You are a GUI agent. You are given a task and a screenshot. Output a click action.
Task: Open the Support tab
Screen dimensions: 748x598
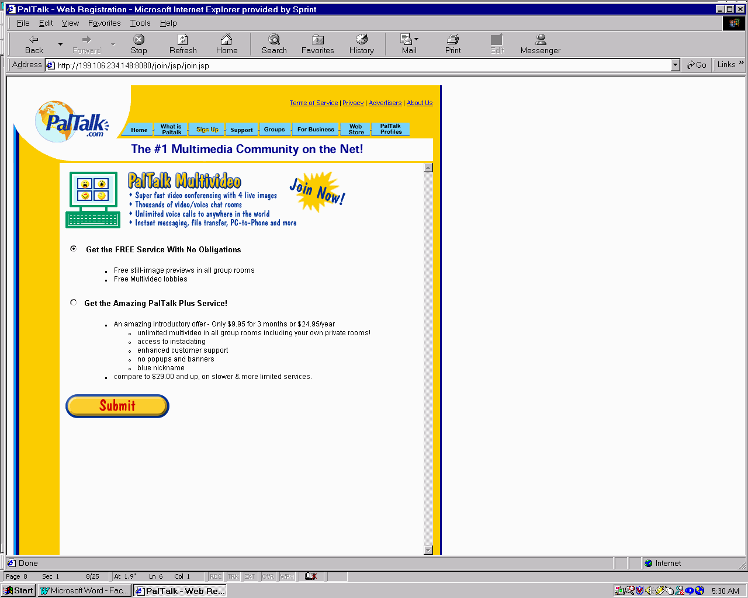[x=241, y=130]
